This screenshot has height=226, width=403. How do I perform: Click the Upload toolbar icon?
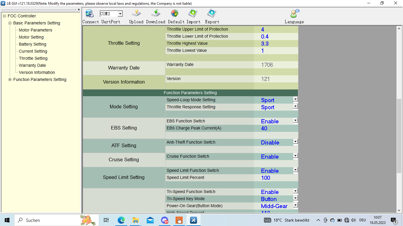click(136, 14)
